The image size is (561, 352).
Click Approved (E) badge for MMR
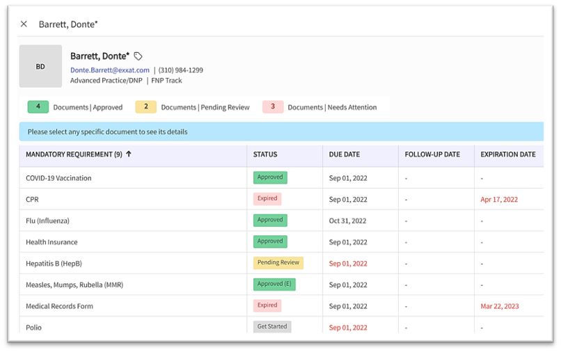coord(274,285)
